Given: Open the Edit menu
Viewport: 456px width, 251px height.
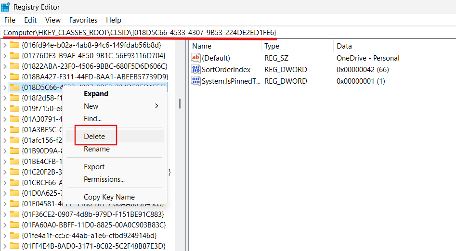Looking at the screenshot, I should click(x=30, y=20).
